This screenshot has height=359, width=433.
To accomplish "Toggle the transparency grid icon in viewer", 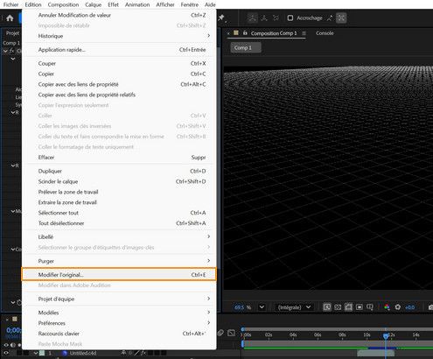I will tap(348, 307).
